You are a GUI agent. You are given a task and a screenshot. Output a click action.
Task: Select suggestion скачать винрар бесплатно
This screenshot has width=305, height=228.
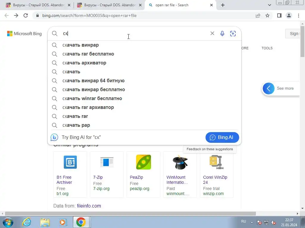[144, 90]
